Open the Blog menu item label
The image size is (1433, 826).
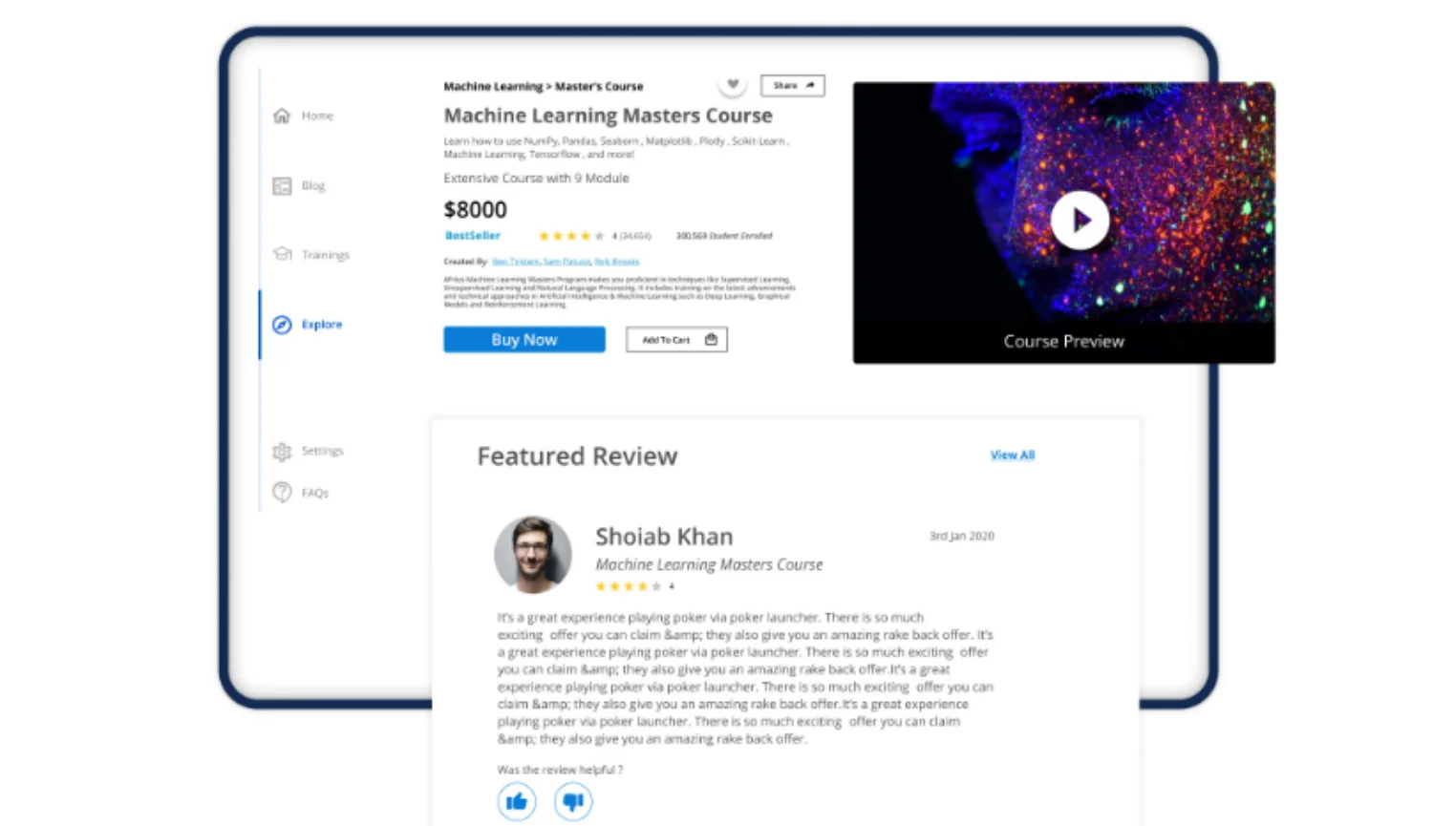tap(313, 185)
